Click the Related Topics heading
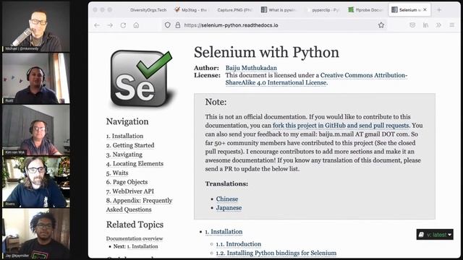463x260 pixels. coord(135,225)
